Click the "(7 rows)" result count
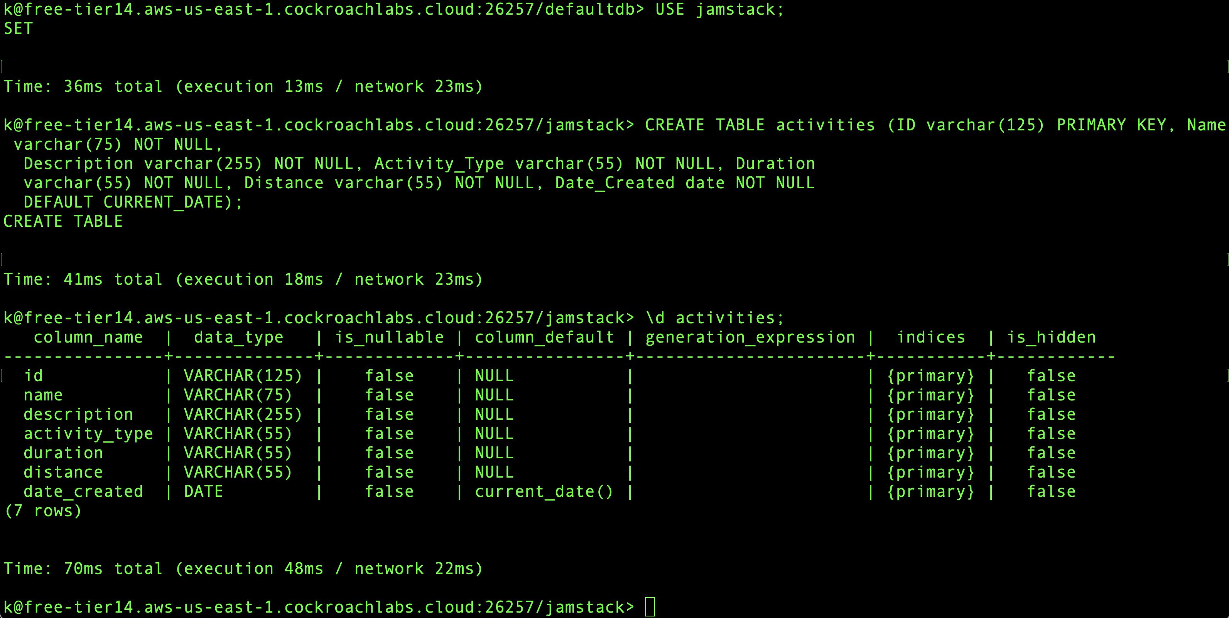Viewport: 1229px width, 618px height. (43, 511)
